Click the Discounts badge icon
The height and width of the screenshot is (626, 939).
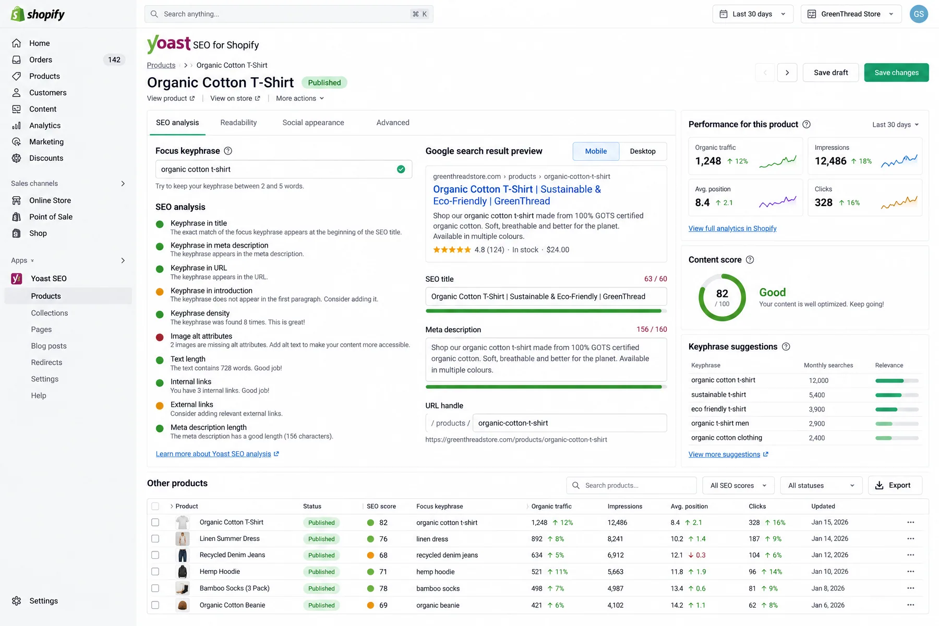coord(17,158)
